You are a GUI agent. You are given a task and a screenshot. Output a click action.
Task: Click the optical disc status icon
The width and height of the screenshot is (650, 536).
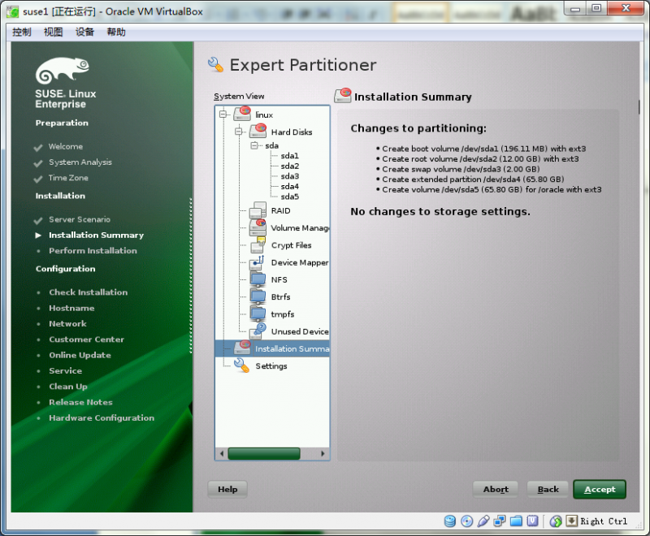[465, 521]
